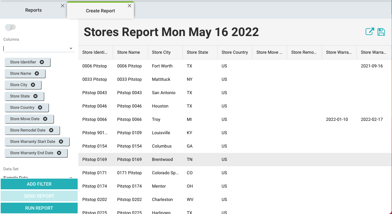Click the ADD FILTER button

coord(39,184)
